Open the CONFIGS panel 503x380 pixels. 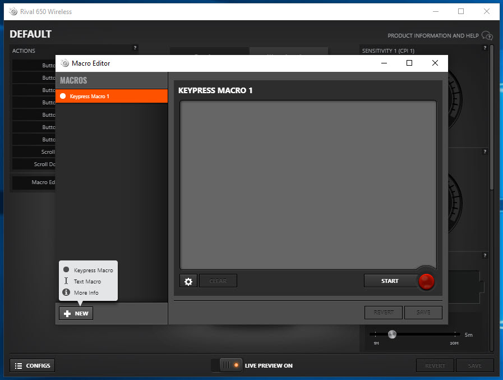pos(33,365)
